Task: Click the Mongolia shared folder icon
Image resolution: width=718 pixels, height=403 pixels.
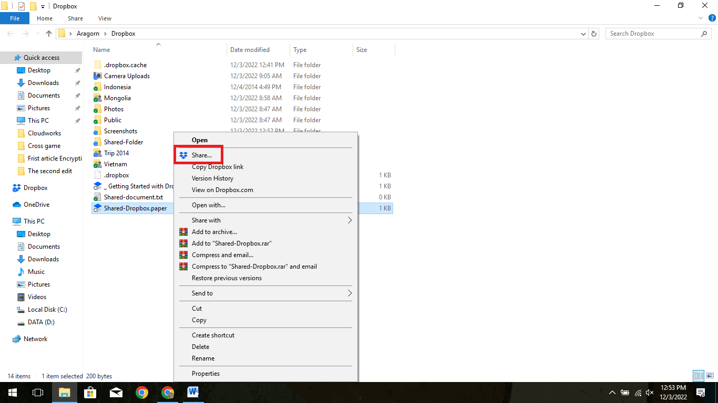Action: 97,98
